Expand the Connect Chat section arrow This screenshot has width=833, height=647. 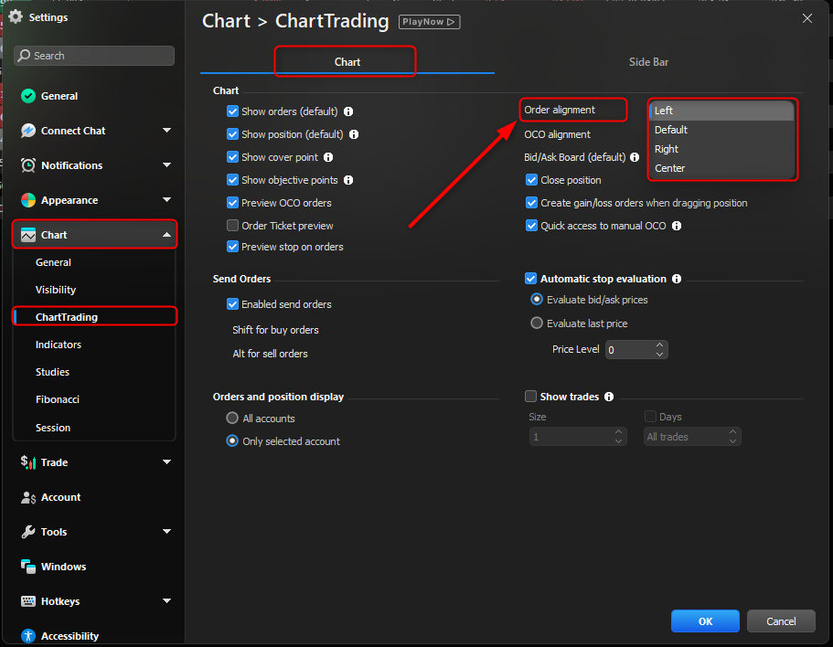tap(166, 130)
